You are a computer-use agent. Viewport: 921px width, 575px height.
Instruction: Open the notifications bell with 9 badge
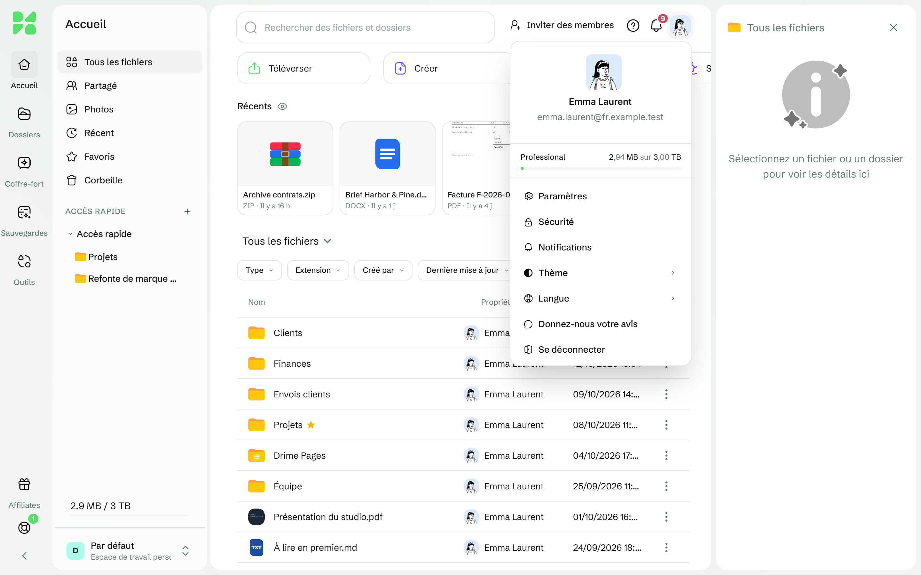(656, 26)
